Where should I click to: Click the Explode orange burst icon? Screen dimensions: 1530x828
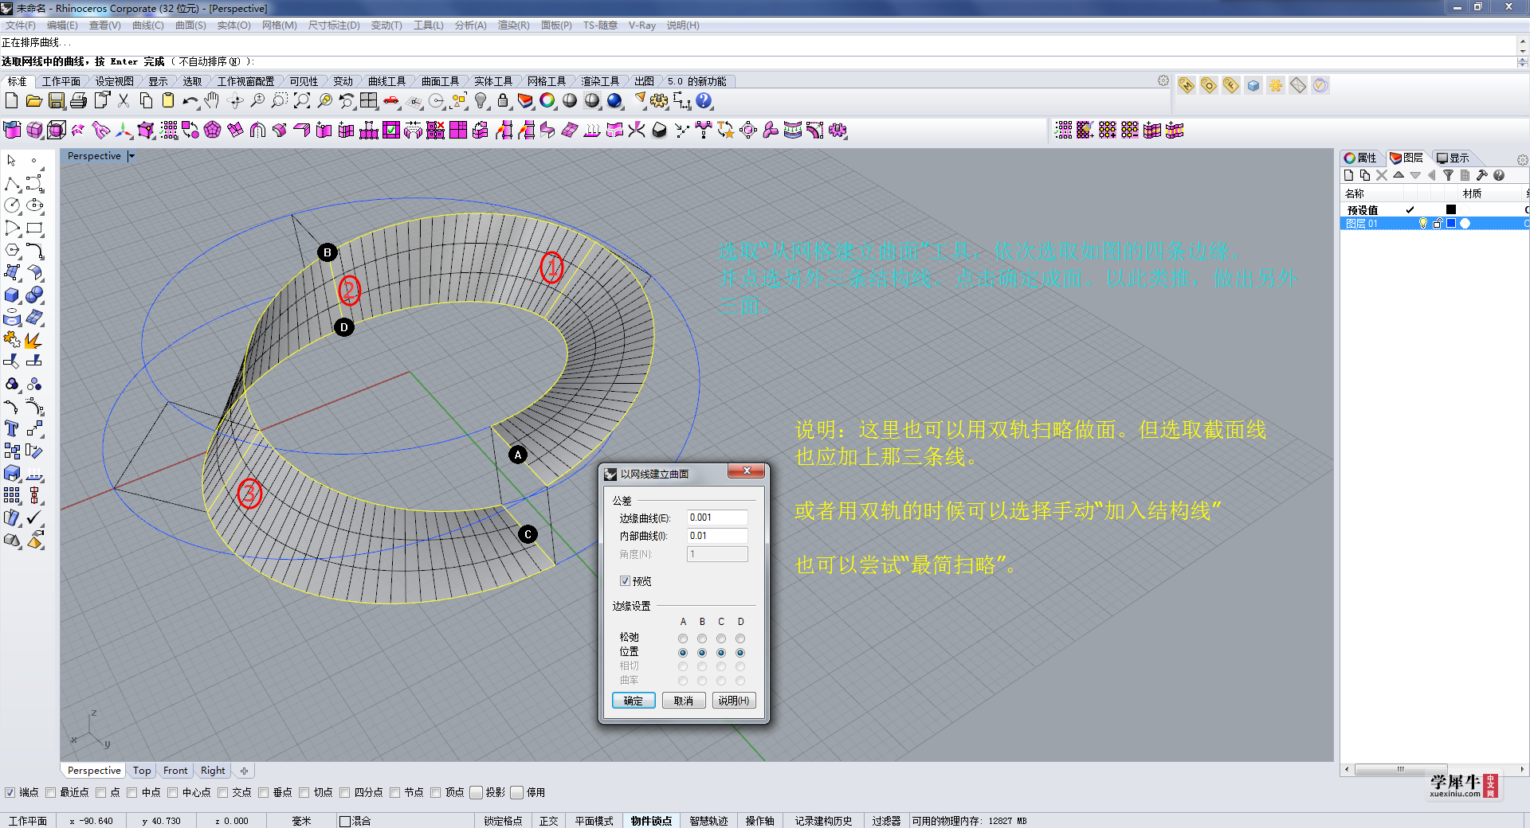[34, 340]
